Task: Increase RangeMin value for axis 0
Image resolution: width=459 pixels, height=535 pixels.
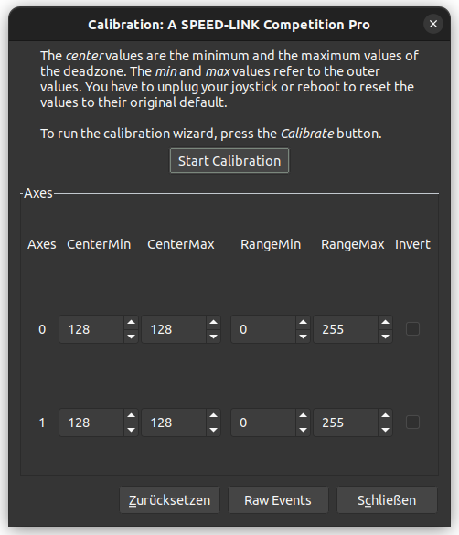Action: 303,323
